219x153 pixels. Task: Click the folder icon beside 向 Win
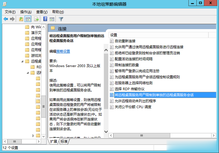[x=27, y=27]
